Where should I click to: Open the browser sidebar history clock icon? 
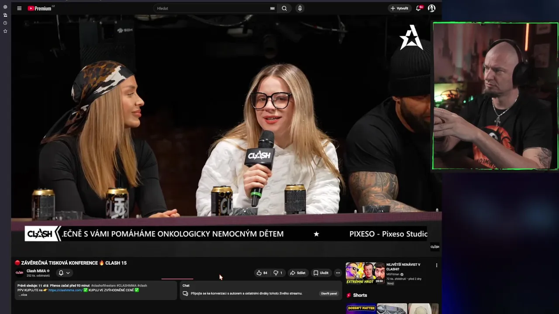pyautogui.click(x=5, y=23)
